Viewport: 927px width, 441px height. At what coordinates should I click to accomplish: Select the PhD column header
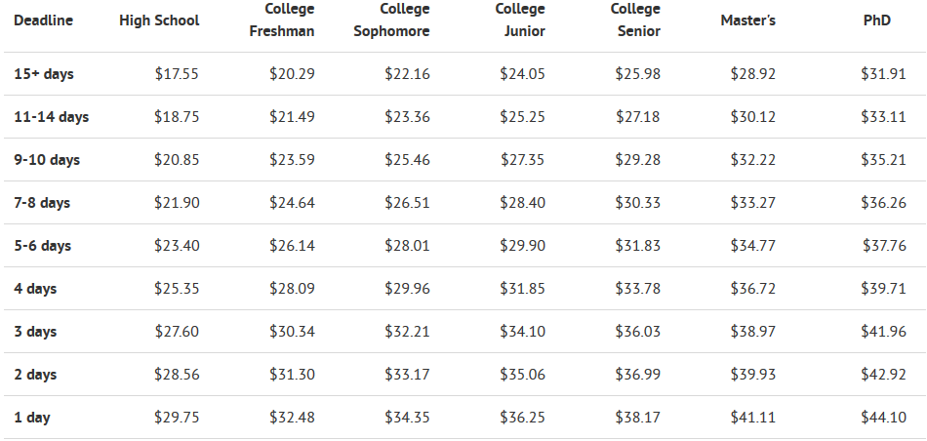[x=877, y=20]
